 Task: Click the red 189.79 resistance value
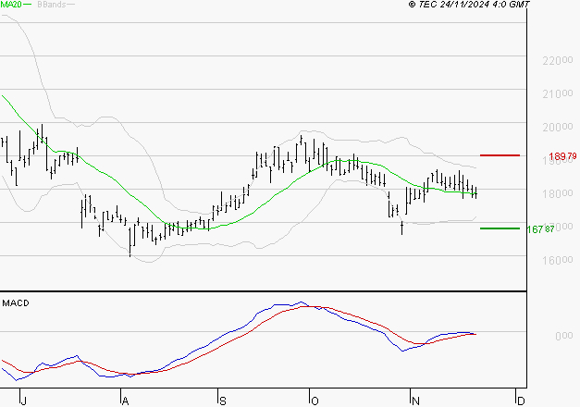pyautogui.click(x=562, y=156)
